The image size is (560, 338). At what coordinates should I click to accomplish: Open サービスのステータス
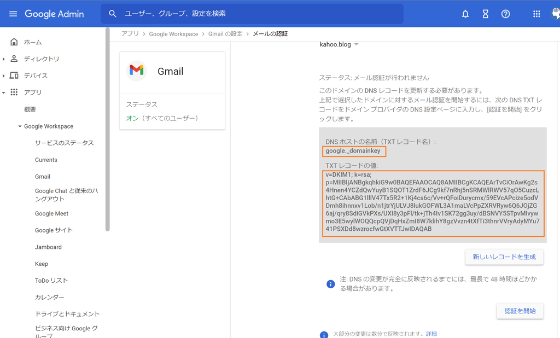coord(65,143)
